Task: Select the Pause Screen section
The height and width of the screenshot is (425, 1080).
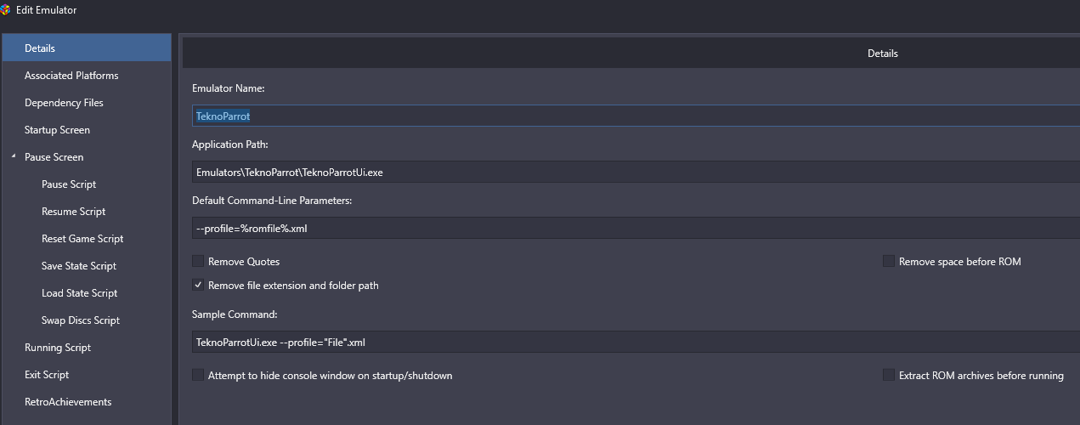Action: pos(54,157)
